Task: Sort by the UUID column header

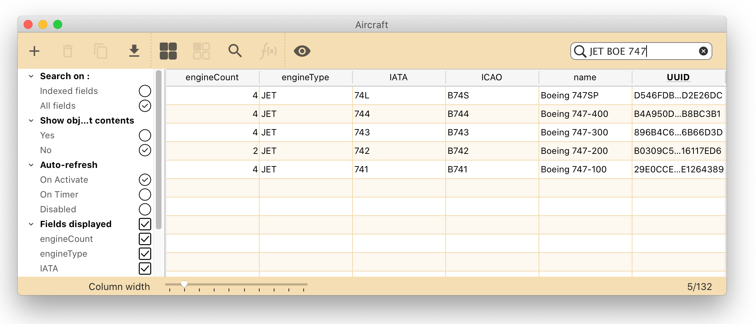Action: (678, 77)
